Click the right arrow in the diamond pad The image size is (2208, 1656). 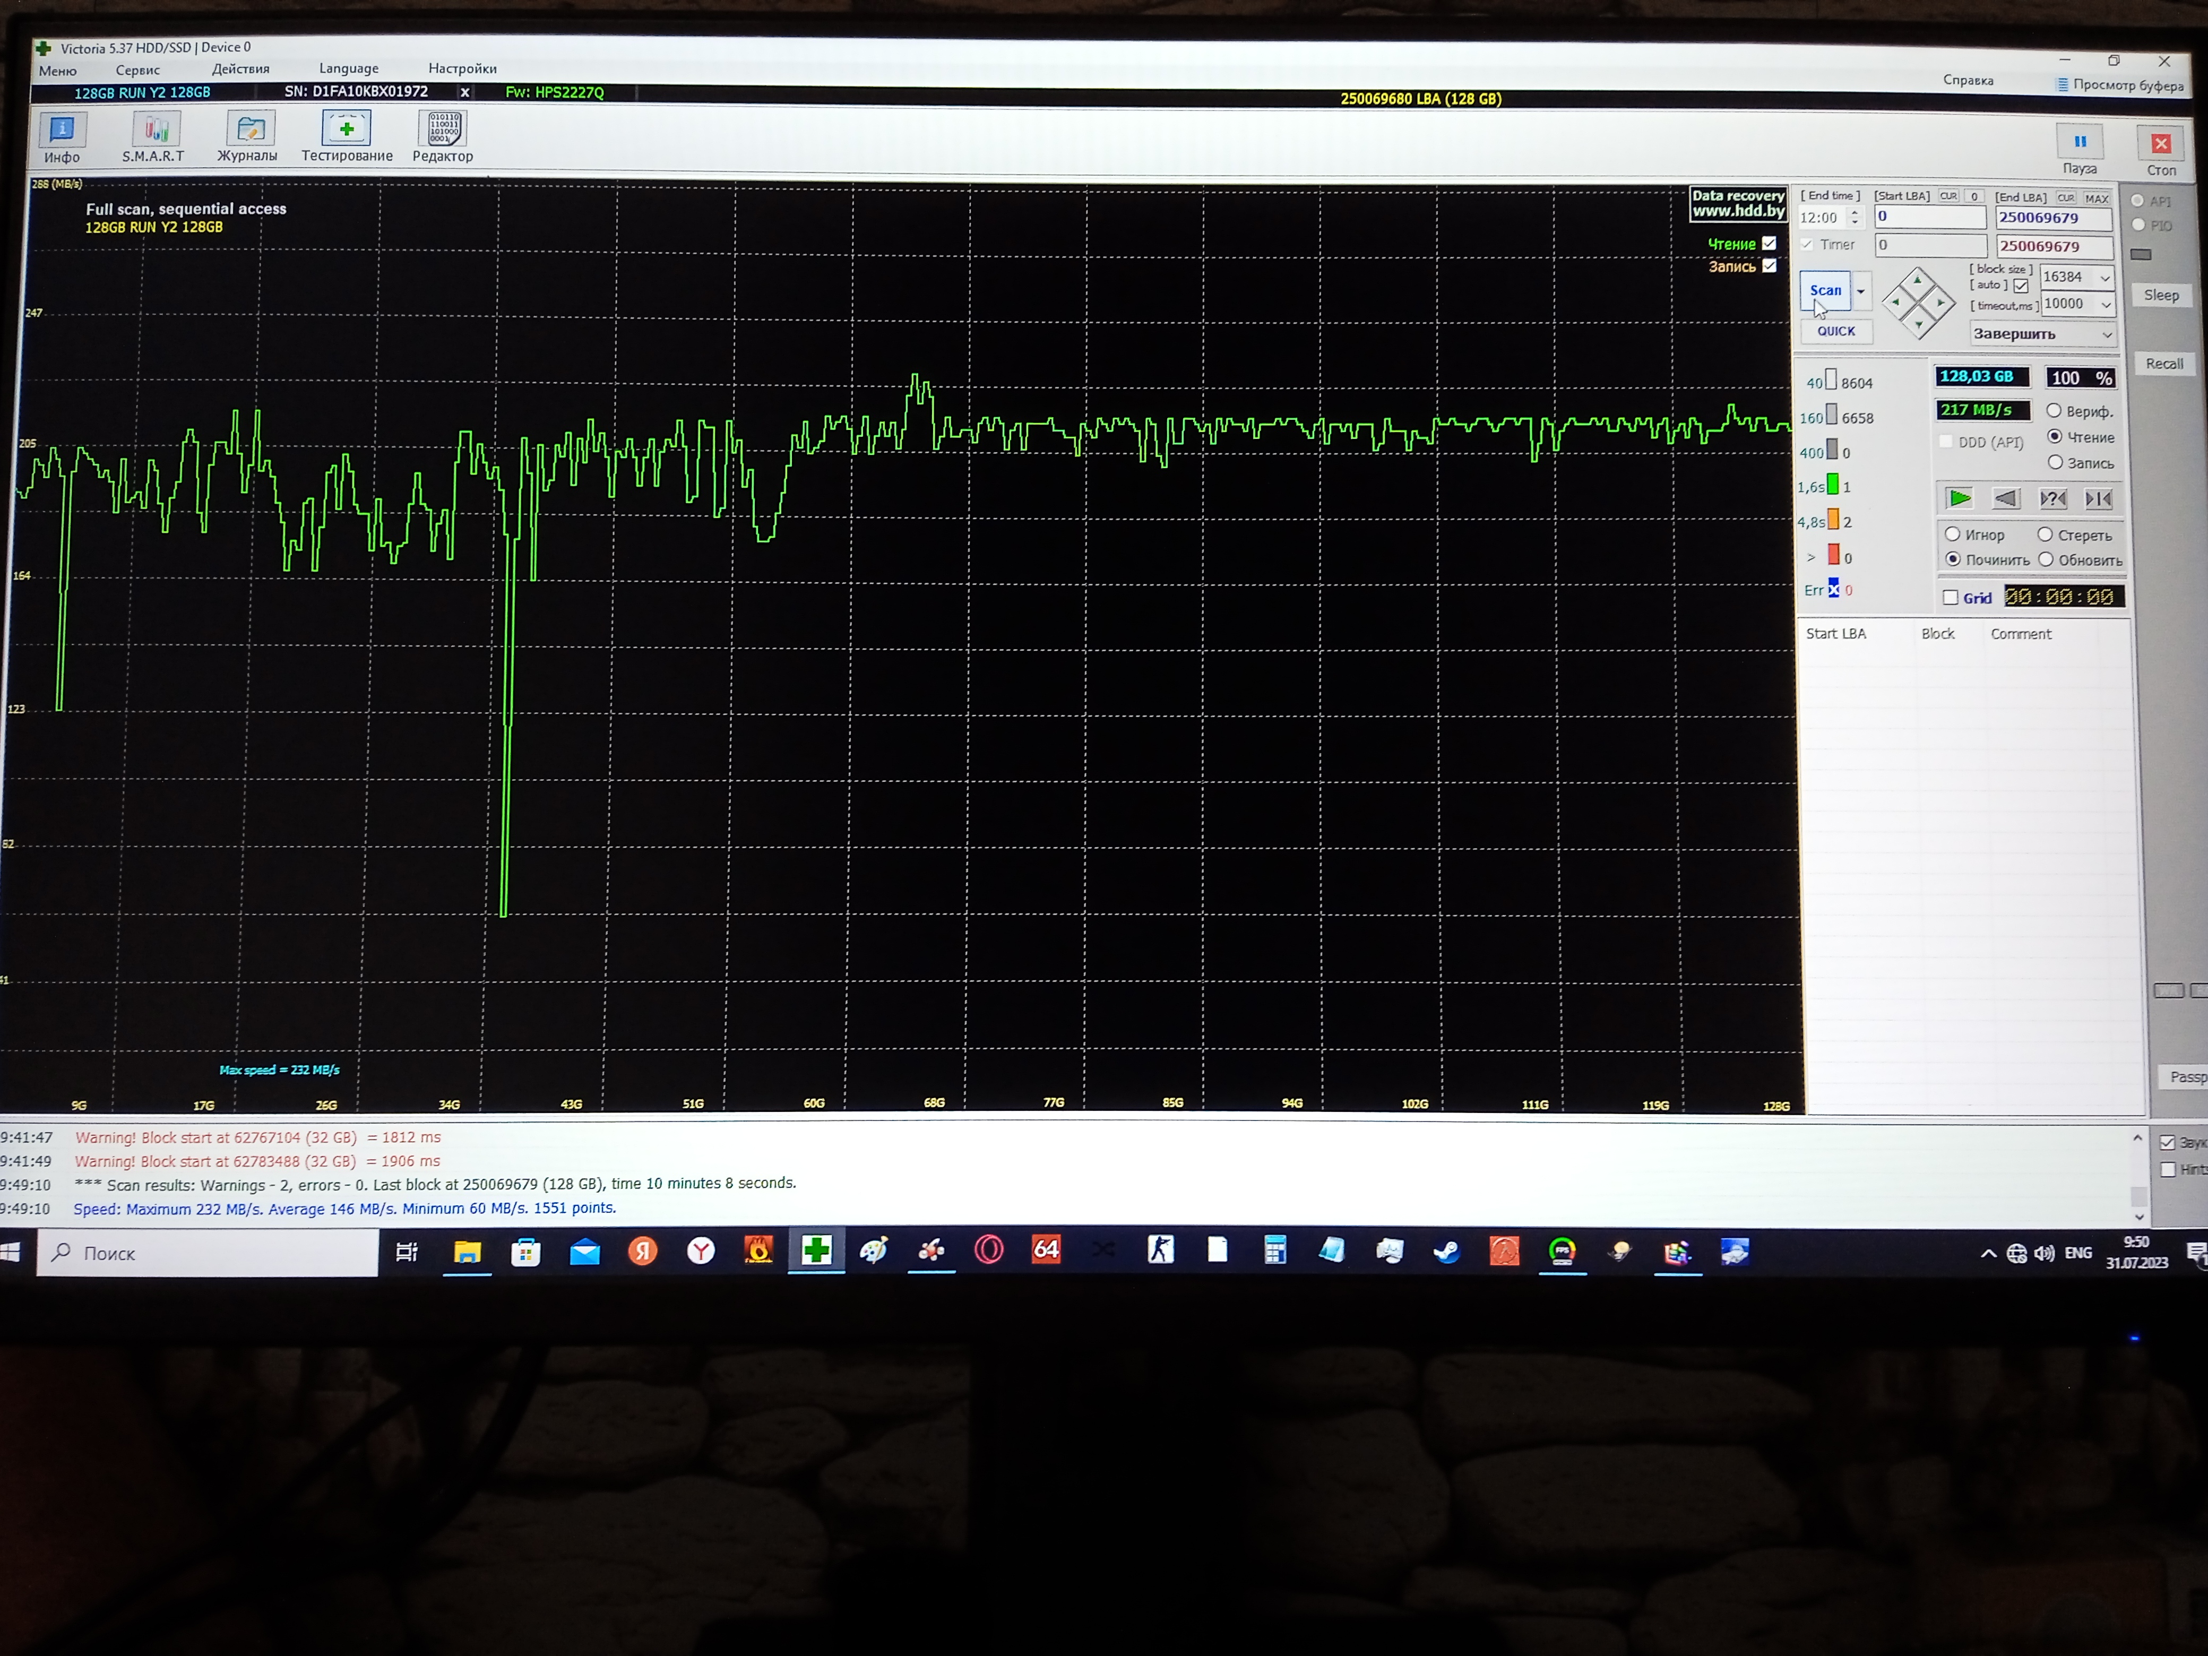[1940, 301]
